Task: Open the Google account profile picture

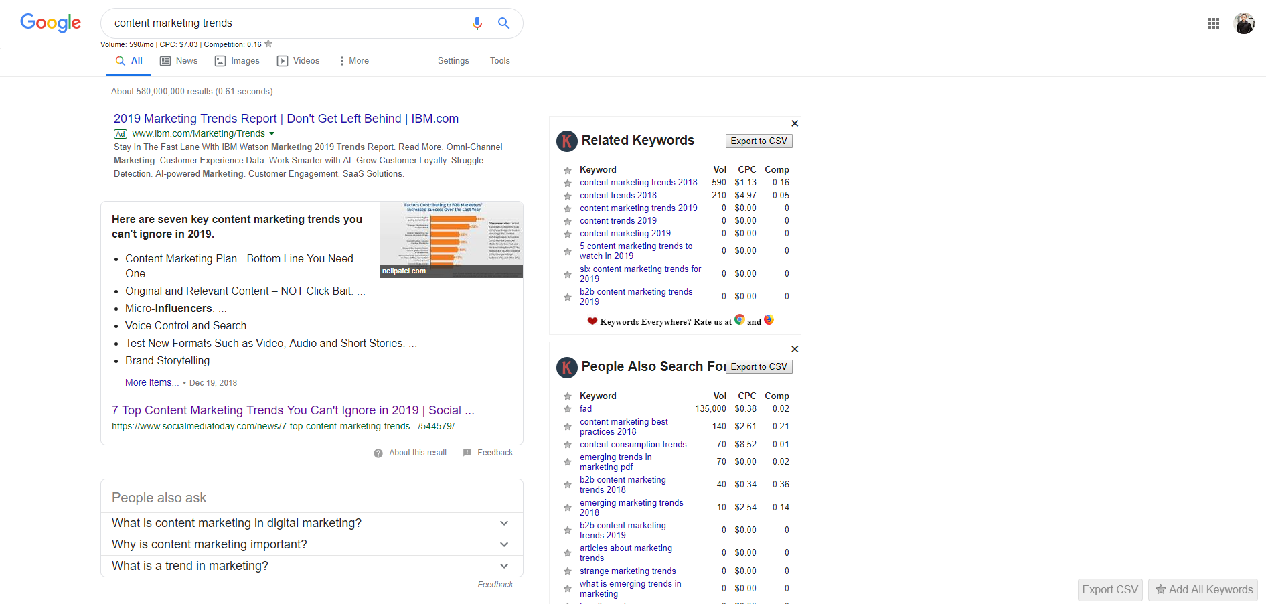Action: pyautogui.click(x=1244, y=23)
